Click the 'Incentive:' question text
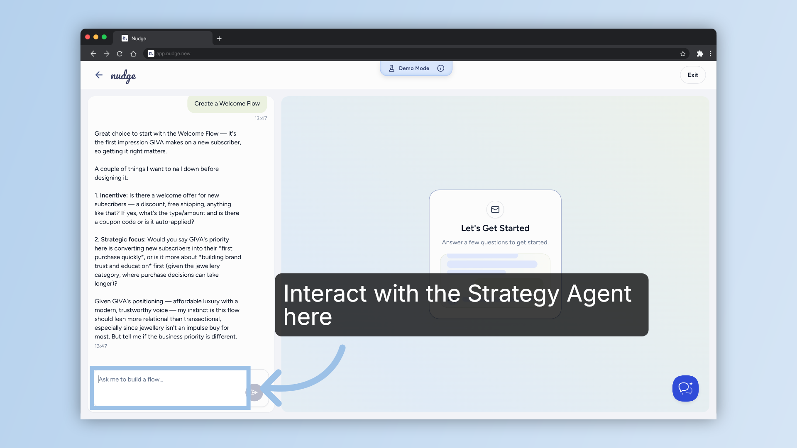Viewport: 797px width, 448px height. 114,195
